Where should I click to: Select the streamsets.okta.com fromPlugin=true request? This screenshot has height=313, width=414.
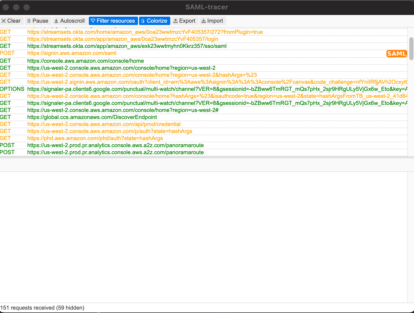click(x=204, y=32)
